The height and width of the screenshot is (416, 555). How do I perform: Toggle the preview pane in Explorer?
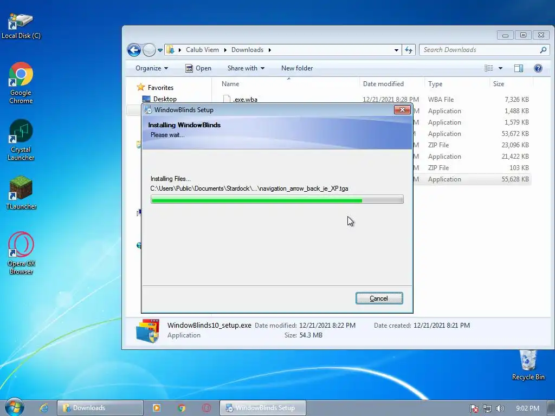coord(519,68)
